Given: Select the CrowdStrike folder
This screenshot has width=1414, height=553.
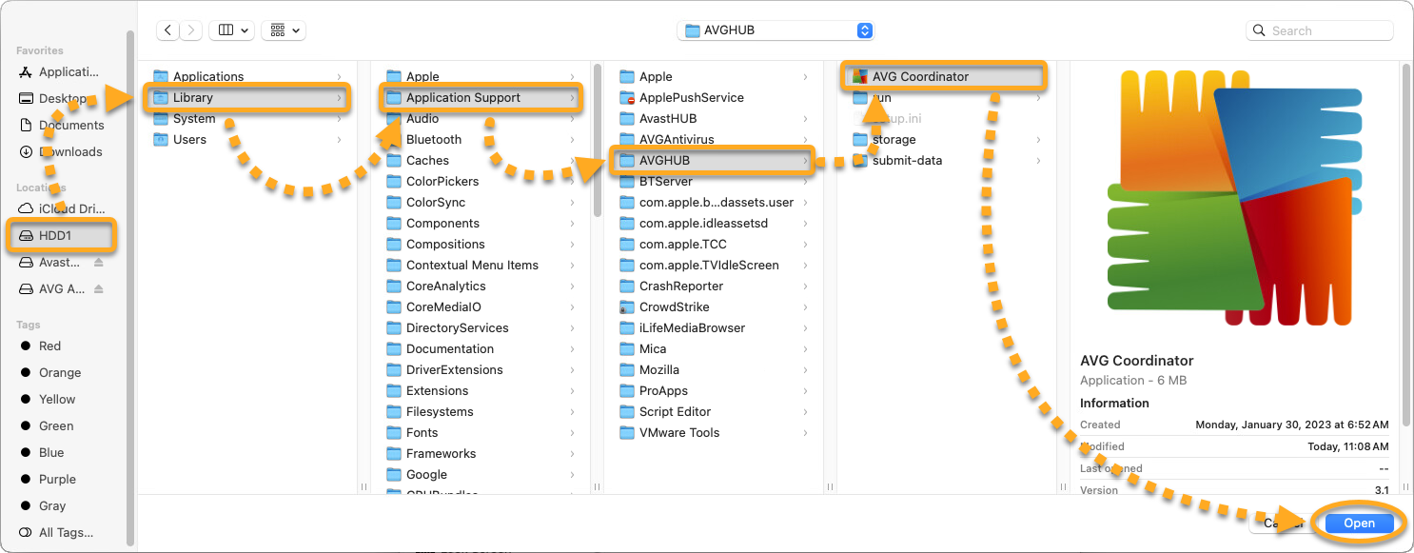Looking at the screenshot, I should tap(674, 307).
